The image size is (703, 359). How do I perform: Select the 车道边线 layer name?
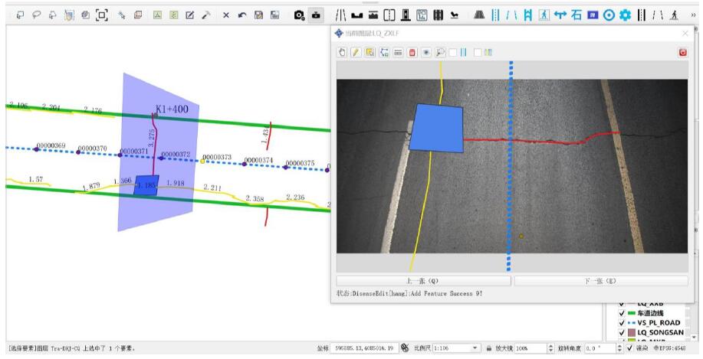650,313
